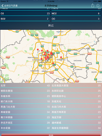Open 北京美国大使馆 station row
Viewport: 102px width, 136px height.
(76, 86)
